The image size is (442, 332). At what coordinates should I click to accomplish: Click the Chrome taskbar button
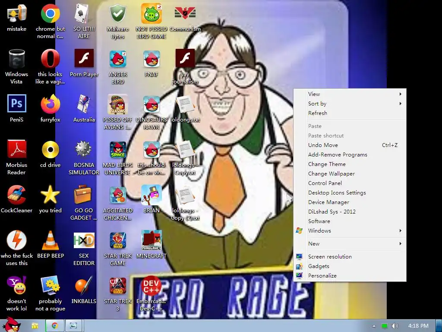click(55, 326)
